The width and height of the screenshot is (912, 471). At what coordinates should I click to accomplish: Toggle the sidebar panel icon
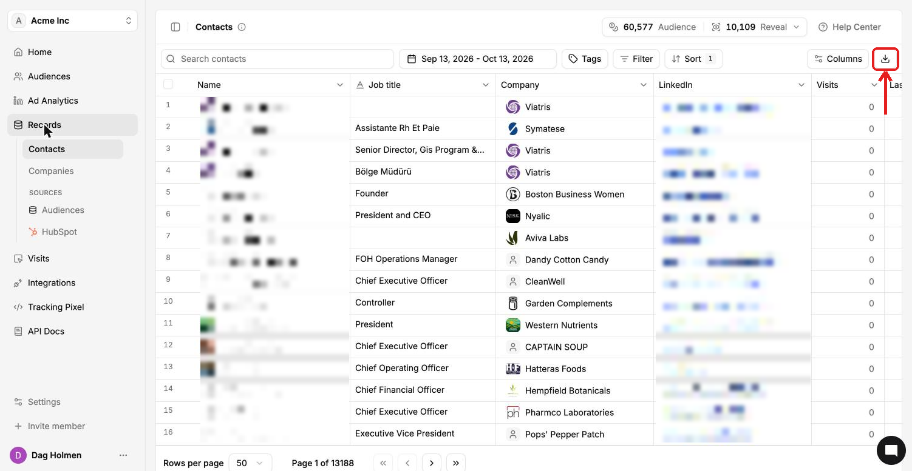pyautogui.click(x=175, y=27)
